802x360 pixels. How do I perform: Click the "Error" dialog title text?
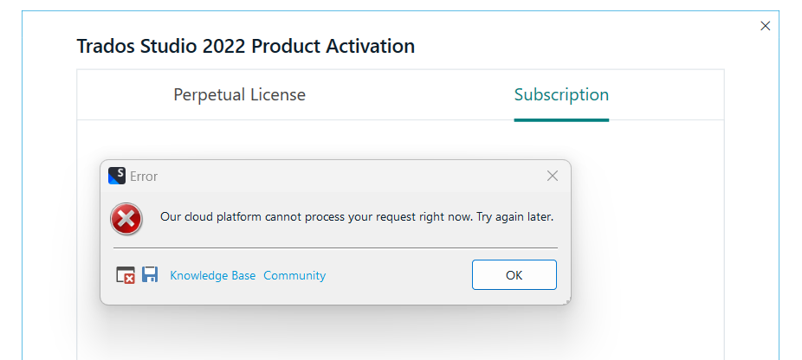(144, 177)
